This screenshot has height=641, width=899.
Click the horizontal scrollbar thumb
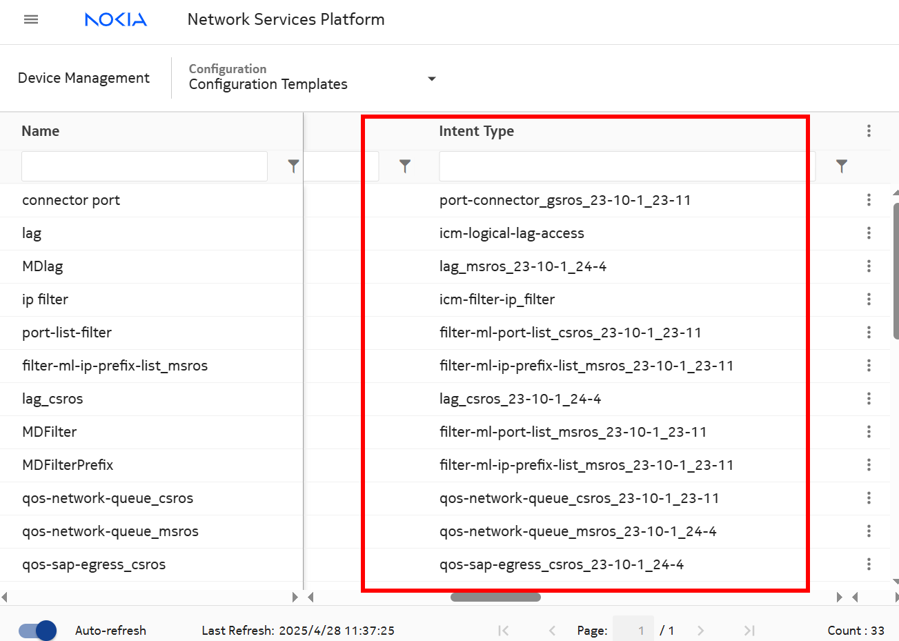click(x=495, y=598)
